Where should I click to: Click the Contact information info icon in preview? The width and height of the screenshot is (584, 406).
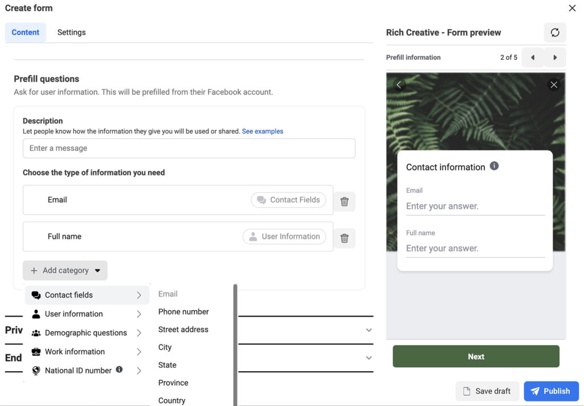pyautogui.click(x=494, y=165)
